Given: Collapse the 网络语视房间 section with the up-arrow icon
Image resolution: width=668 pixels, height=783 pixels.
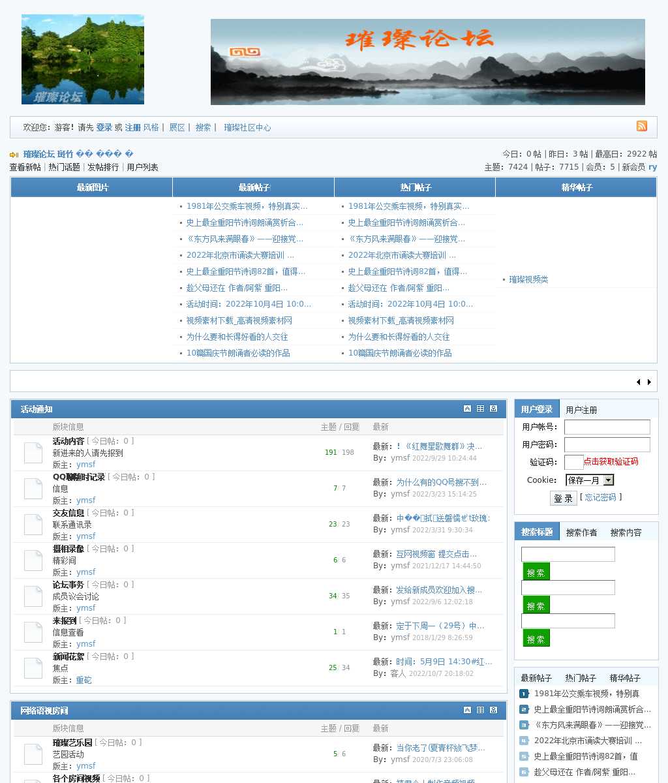Looking at the screenshot, I should point(467,710).
